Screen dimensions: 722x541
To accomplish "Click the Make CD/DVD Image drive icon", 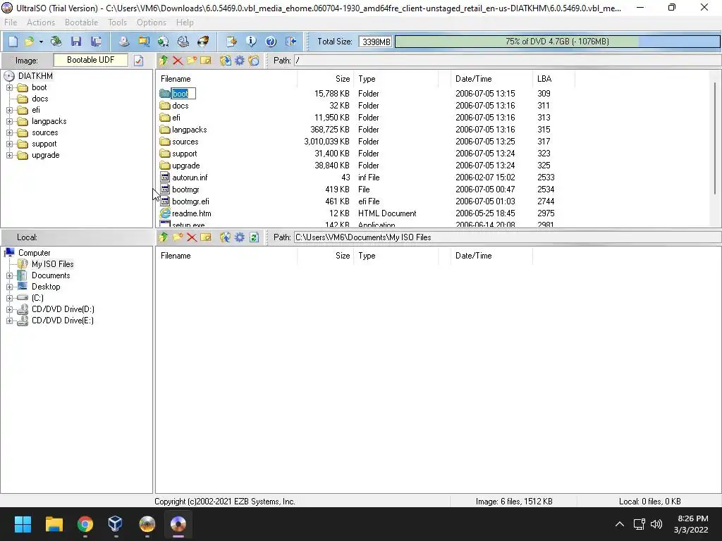I will (124, 42).
